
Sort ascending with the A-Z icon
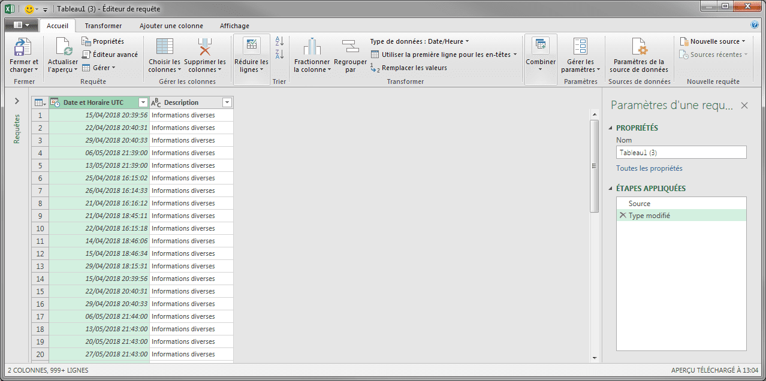click(279, 41)
